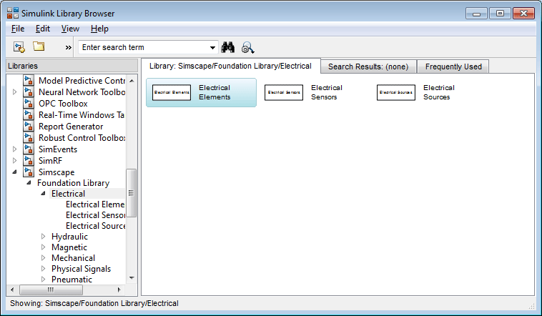Expand the Hydraulic tree node
542x316 pixels.
click(x=43, y=237)
